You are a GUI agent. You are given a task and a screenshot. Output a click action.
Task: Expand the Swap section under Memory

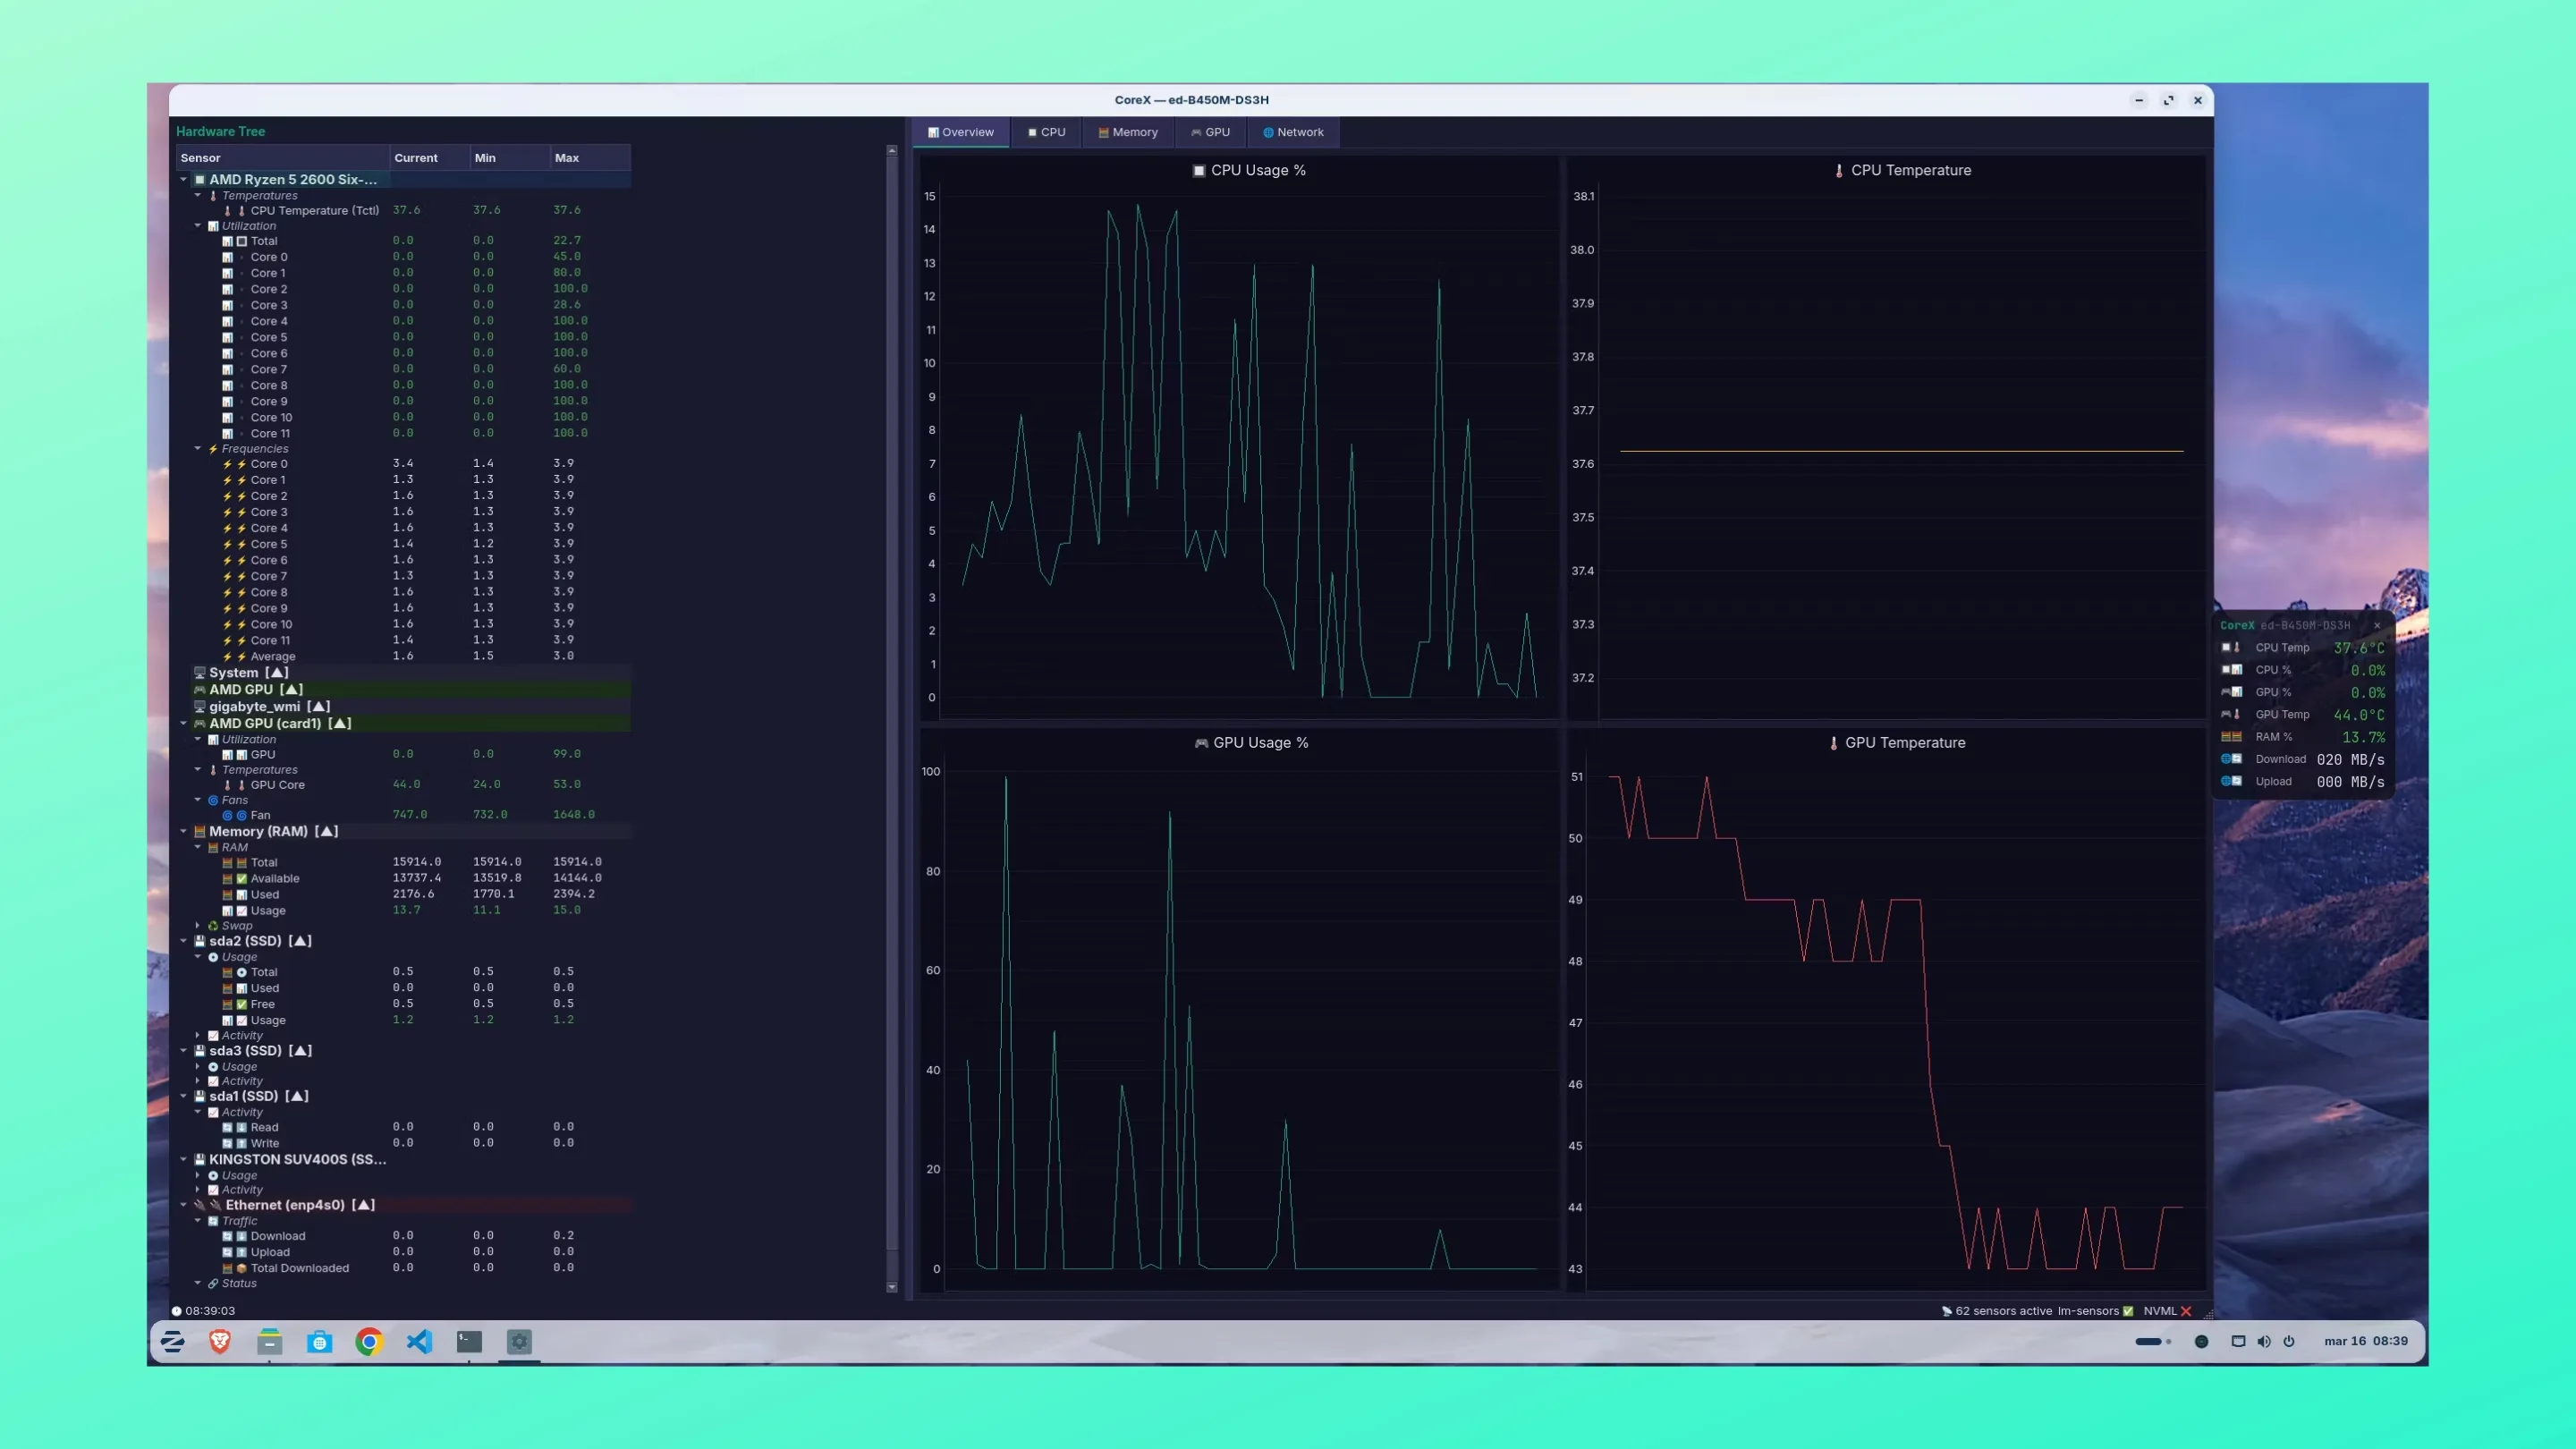(x=198, y=926)
